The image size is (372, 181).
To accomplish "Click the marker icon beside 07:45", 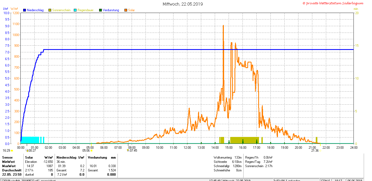I will [128, 150].
